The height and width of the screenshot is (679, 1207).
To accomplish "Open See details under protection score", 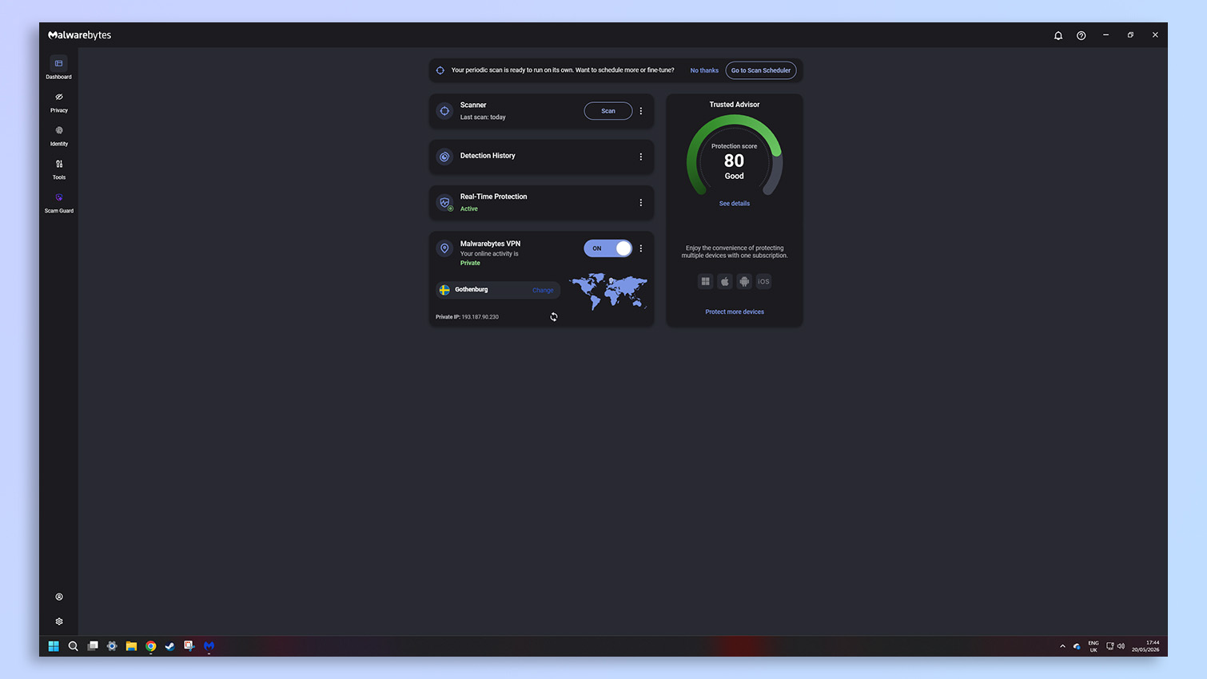I will pos(735,204).
